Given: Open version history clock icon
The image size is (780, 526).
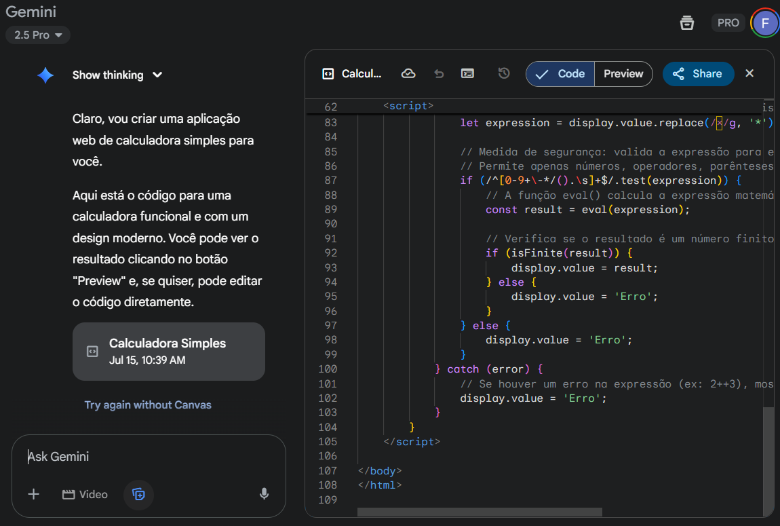Looking at the screenshot, I should 503,74.
